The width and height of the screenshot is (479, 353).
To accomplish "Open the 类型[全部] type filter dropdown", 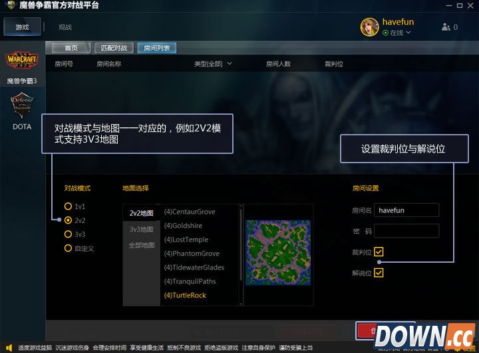I will click(x=213, y=64).
